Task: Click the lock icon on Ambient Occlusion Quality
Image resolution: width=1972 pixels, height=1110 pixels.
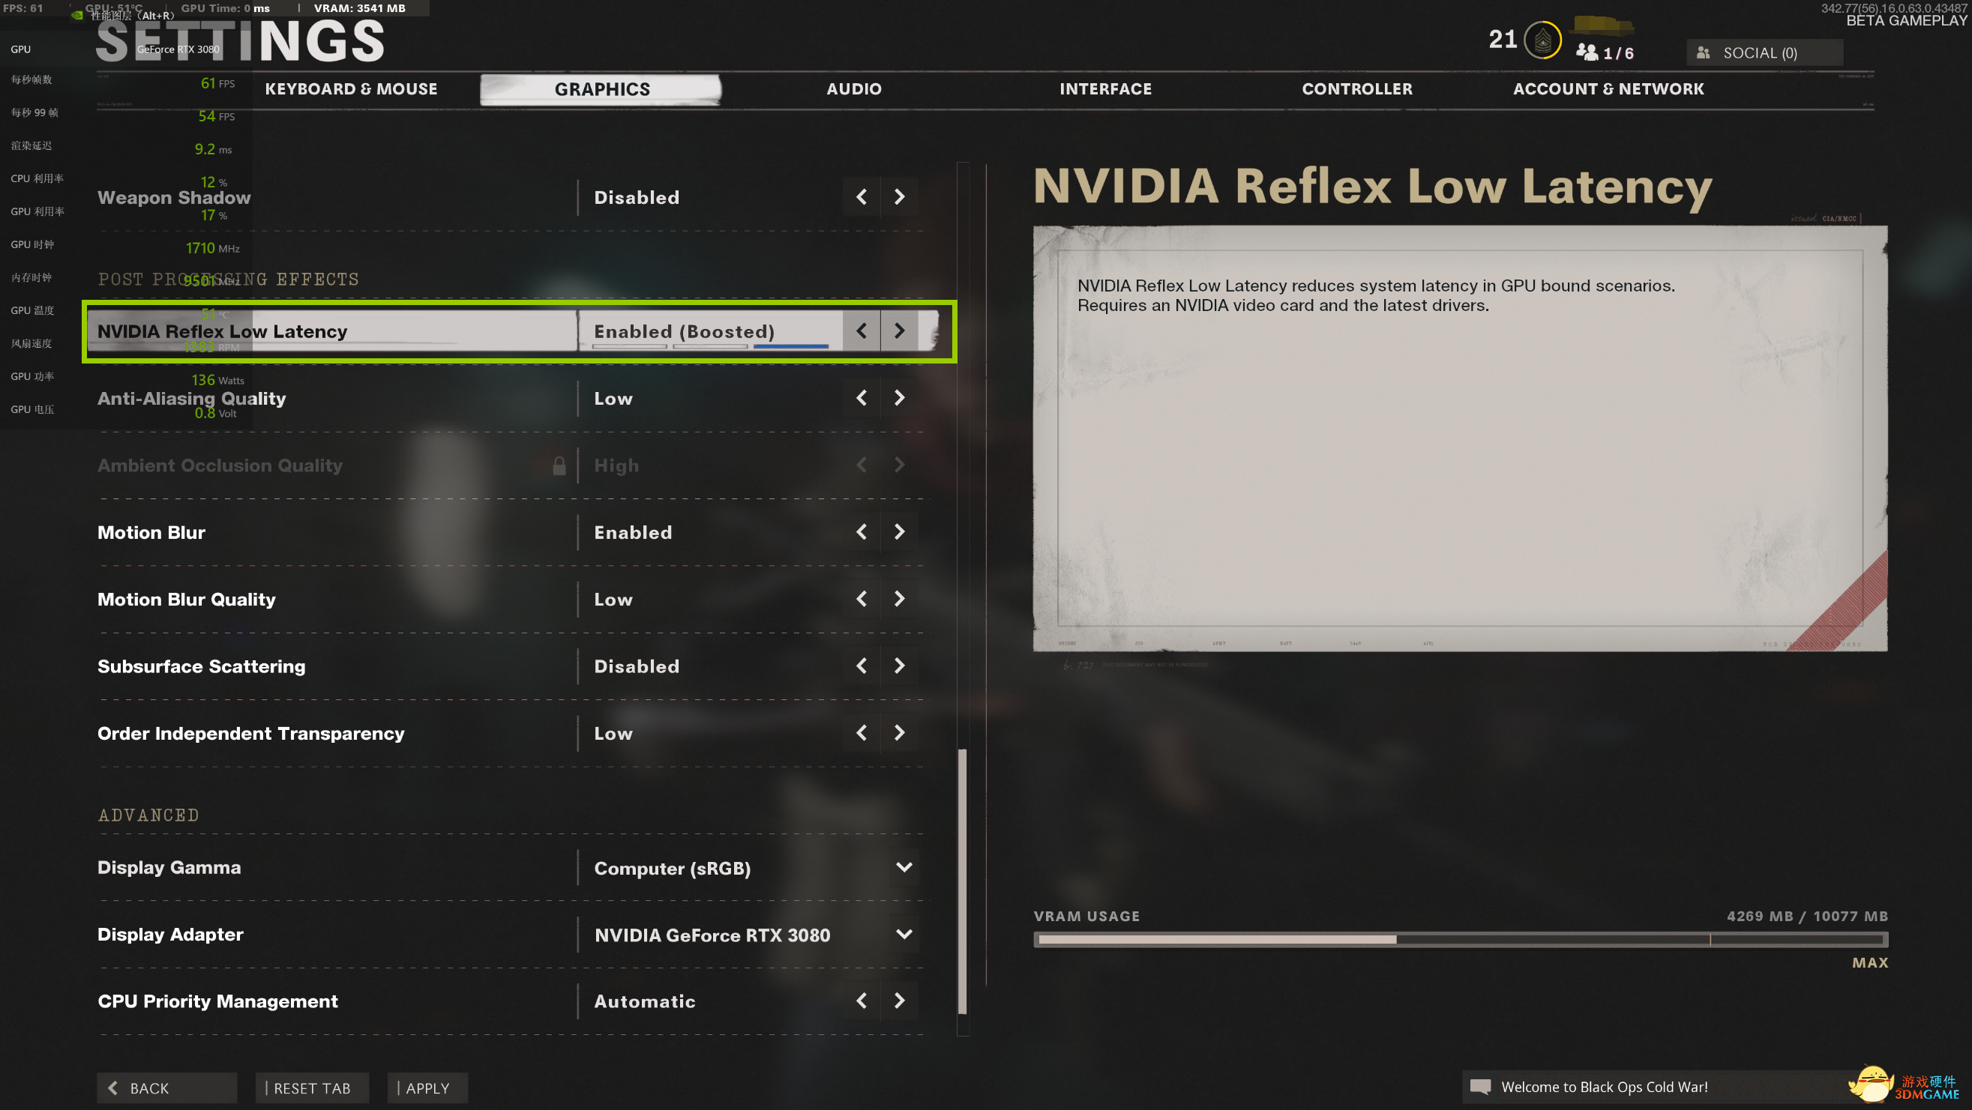Action: coord(559,465)
